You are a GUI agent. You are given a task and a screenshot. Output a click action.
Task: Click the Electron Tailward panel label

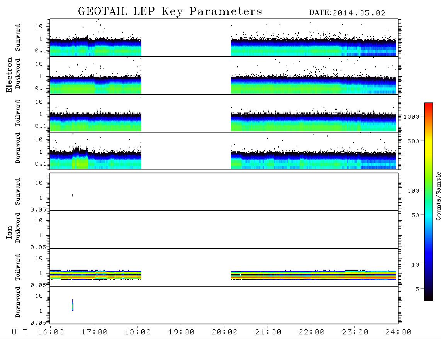18,113
